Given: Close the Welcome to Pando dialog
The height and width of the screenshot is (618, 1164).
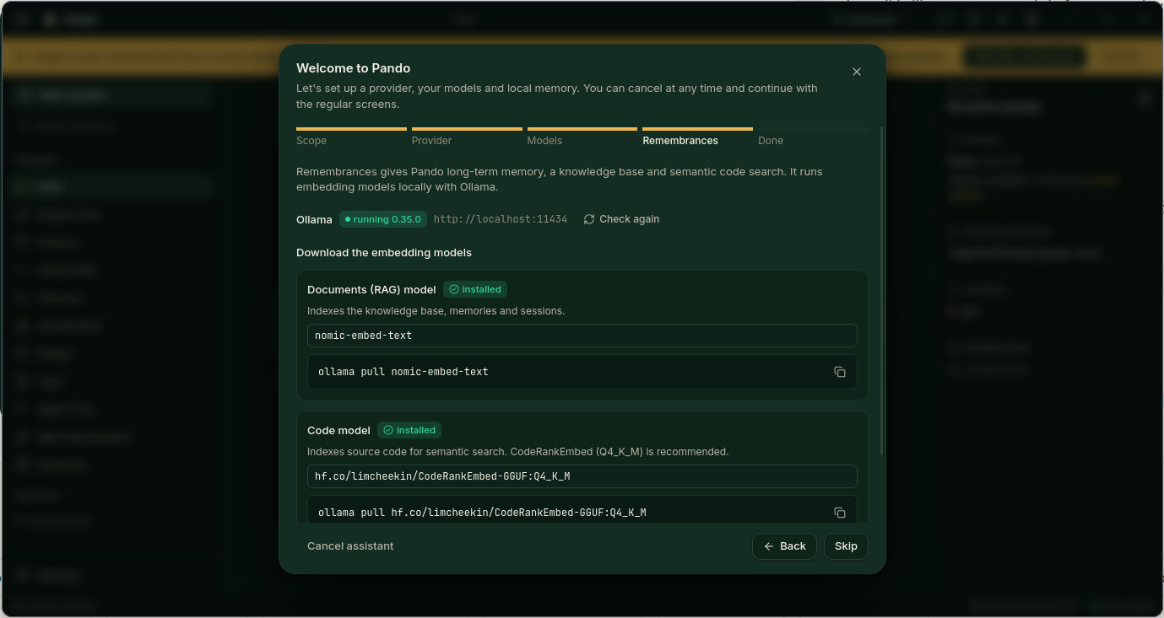Looking at the screenshot, I should tap(857, 72).
